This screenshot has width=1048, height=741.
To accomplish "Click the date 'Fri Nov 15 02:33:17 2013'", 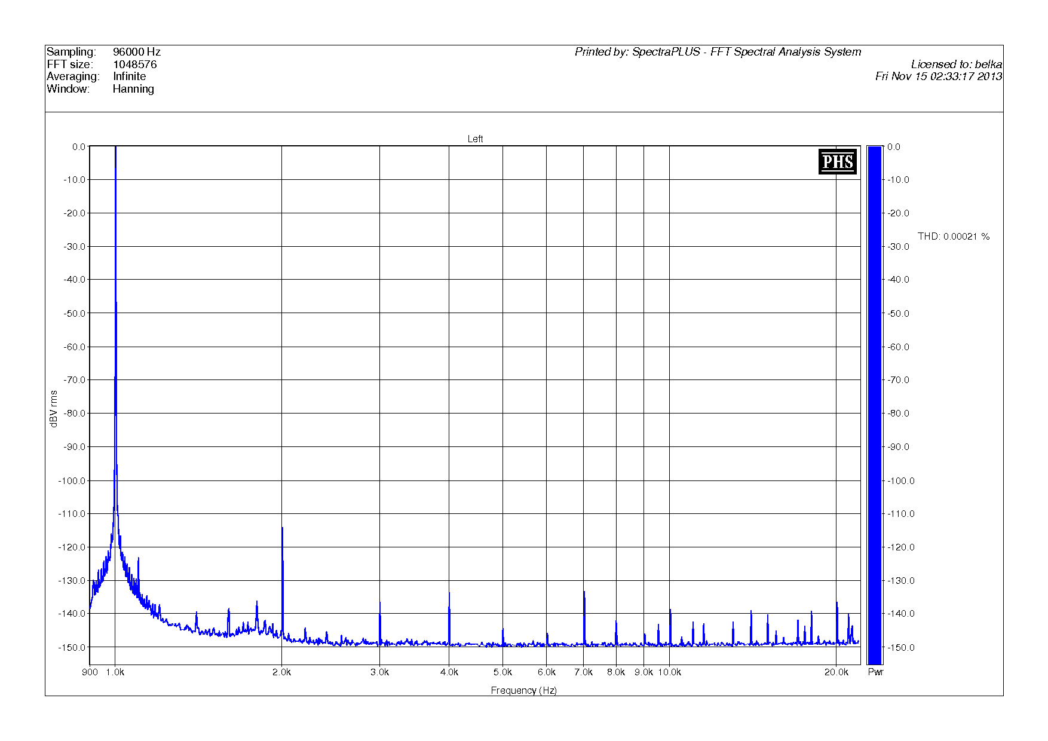I will (939, 76).
